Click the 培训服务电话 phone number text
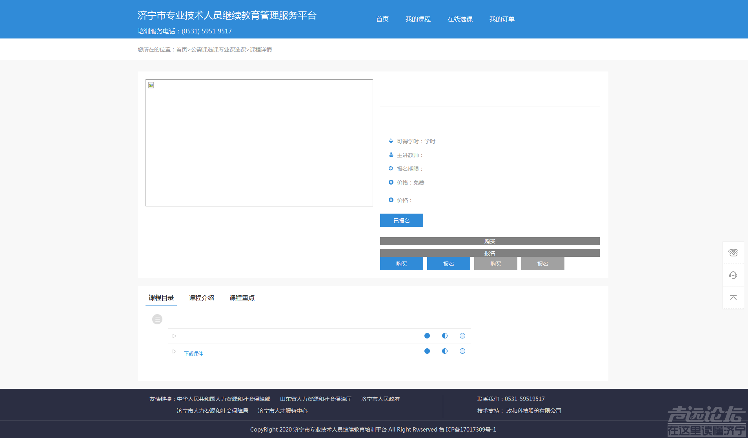748x439 pixels. (x=185, y=31)
